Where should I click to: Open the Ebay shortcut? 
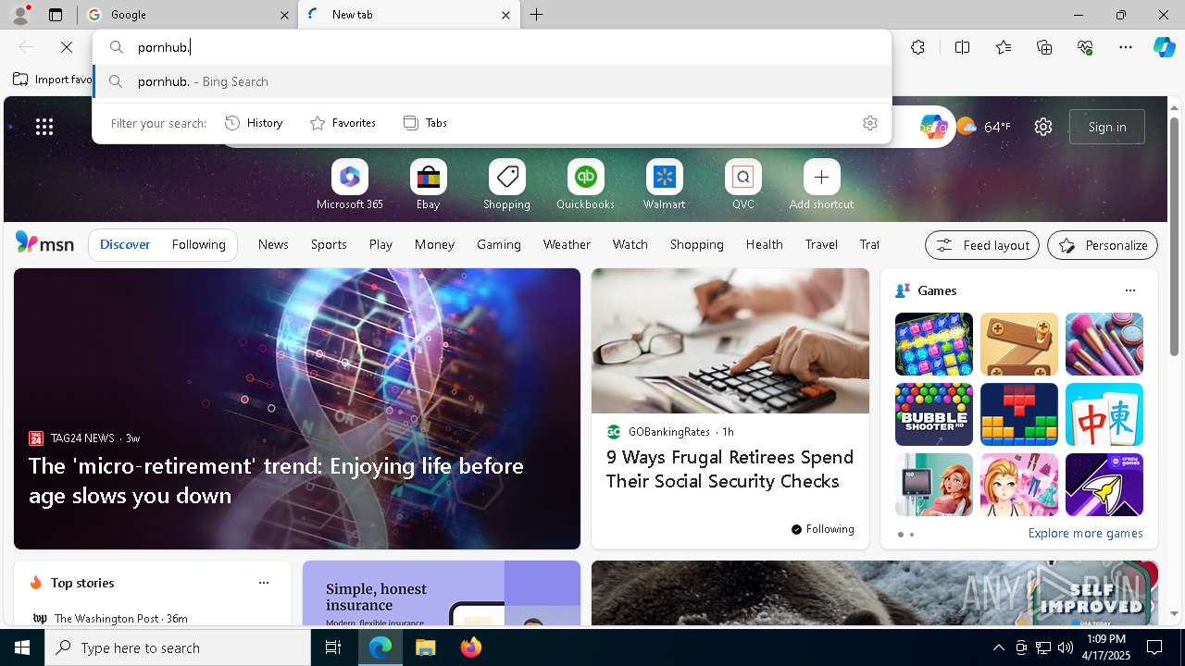click(x=428, y=185)
